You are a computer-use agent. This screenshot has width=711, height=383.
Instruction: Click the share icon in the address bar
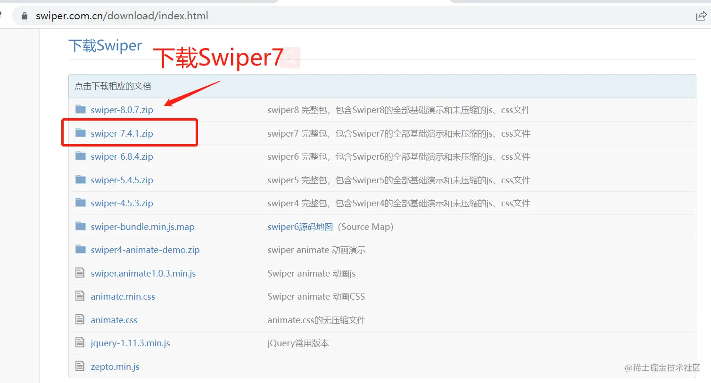pos(701,16)
